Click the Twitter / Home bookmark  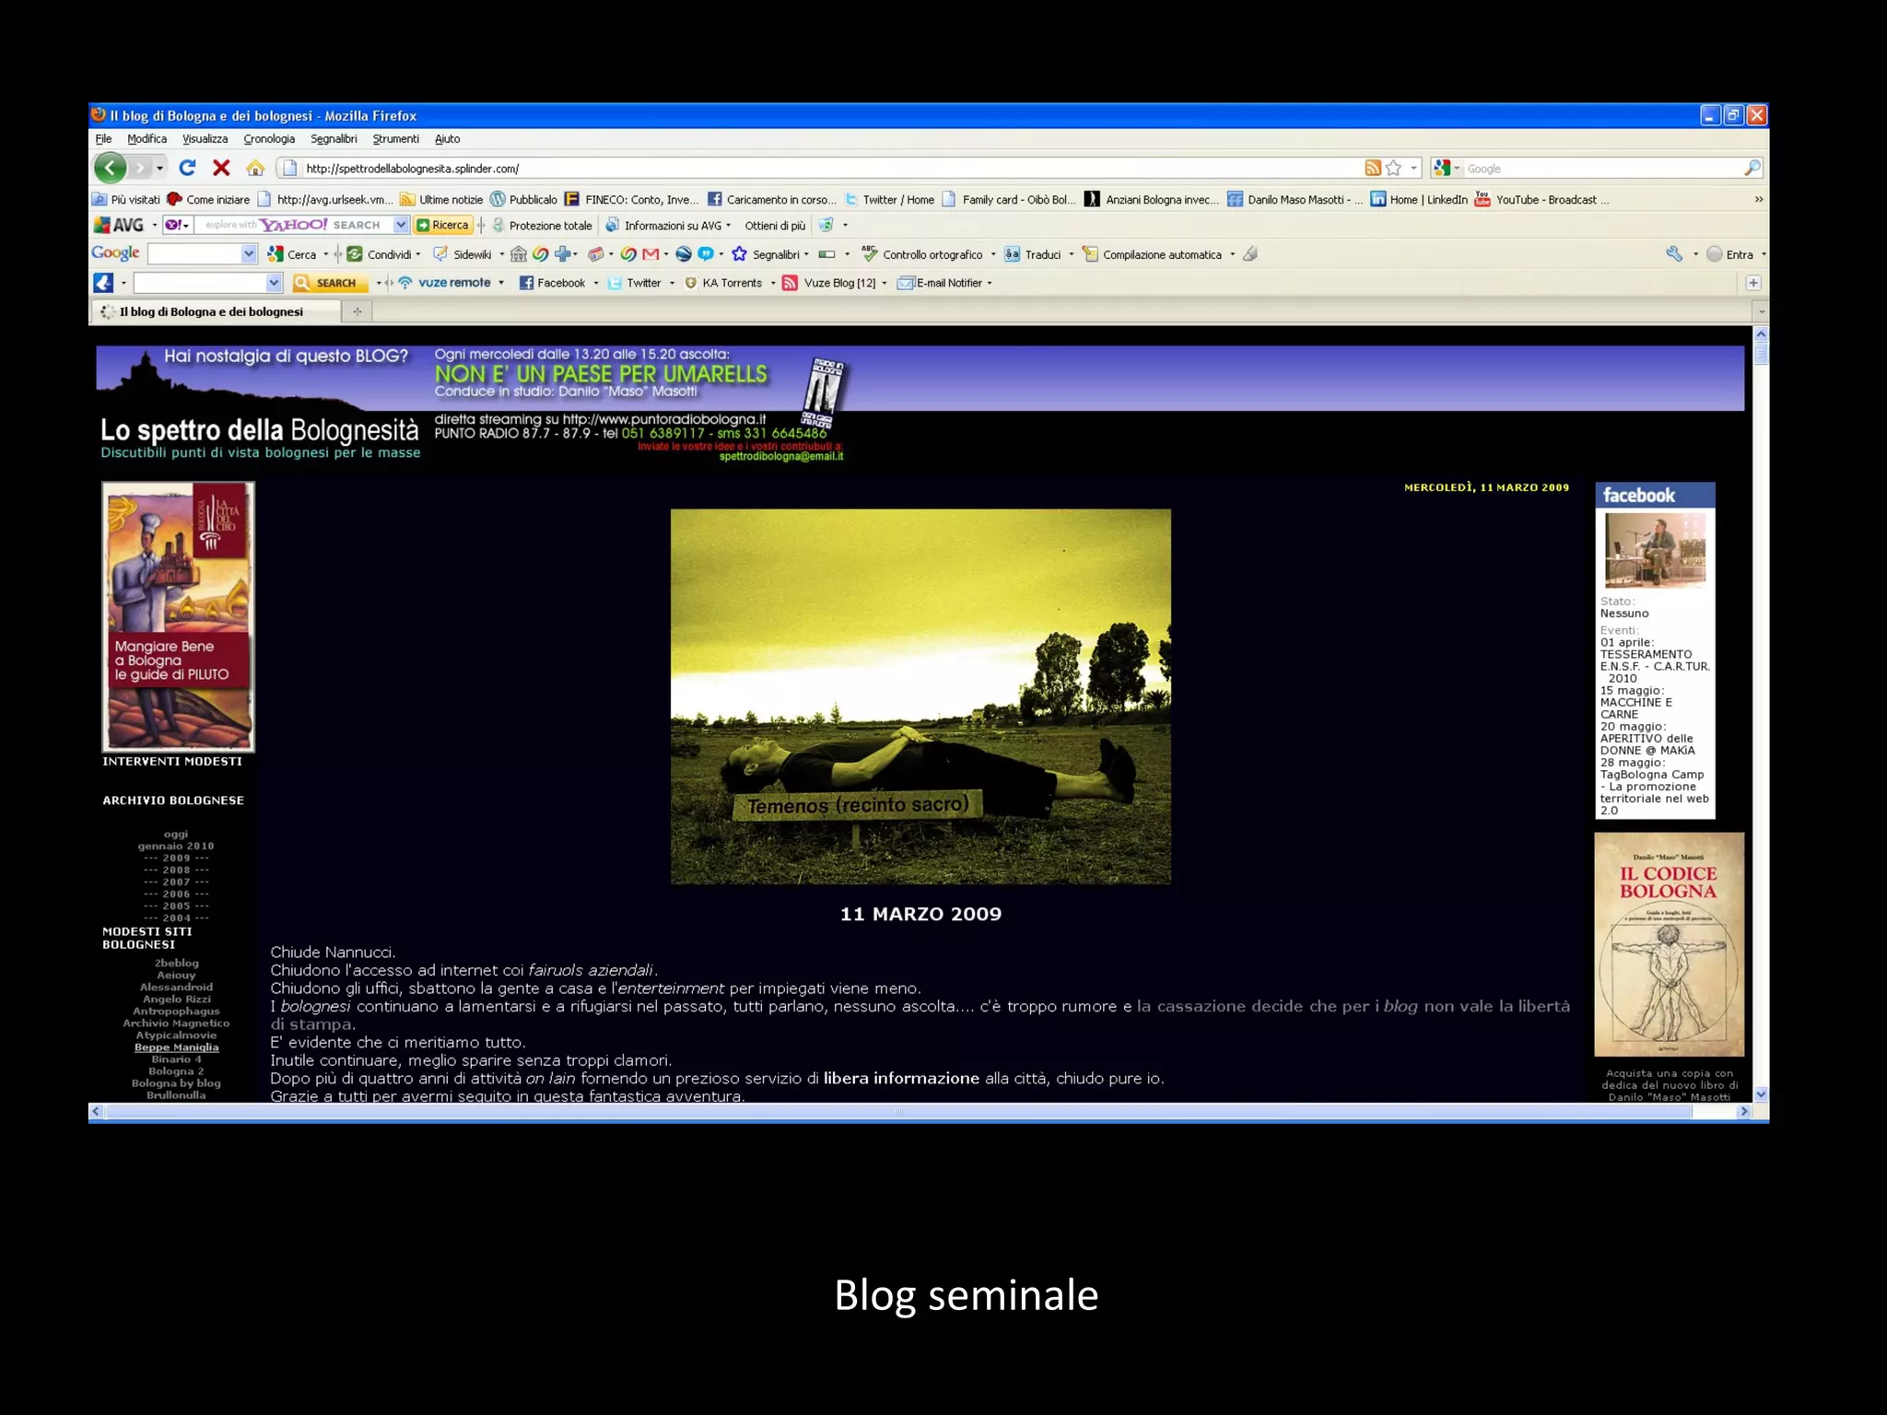pos(889,199)
